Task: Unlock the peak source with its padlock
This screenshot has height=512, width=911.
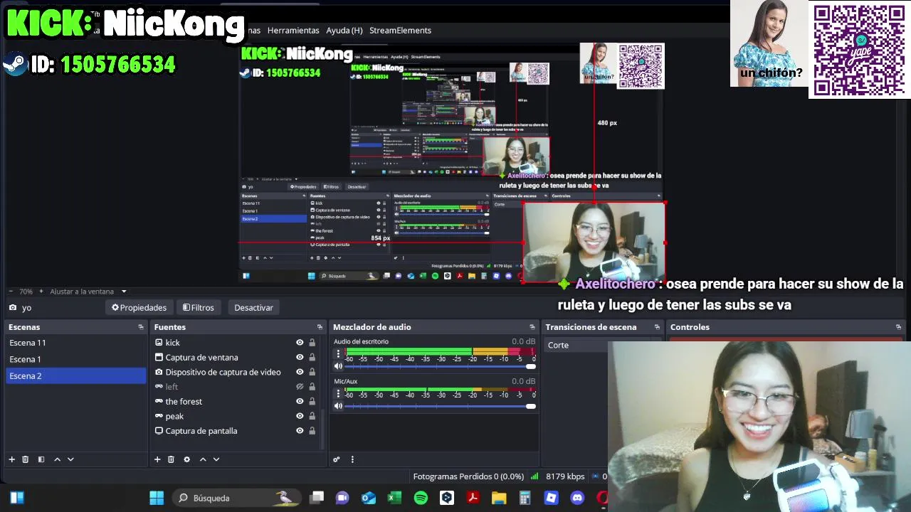Action: pos(312,416)
